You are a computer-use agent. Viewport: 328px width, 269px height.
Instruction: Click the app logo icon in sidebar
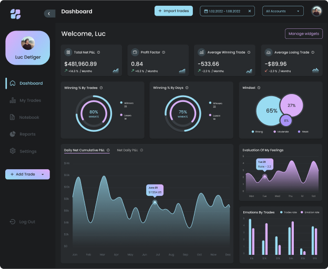[x=15, y=14]
